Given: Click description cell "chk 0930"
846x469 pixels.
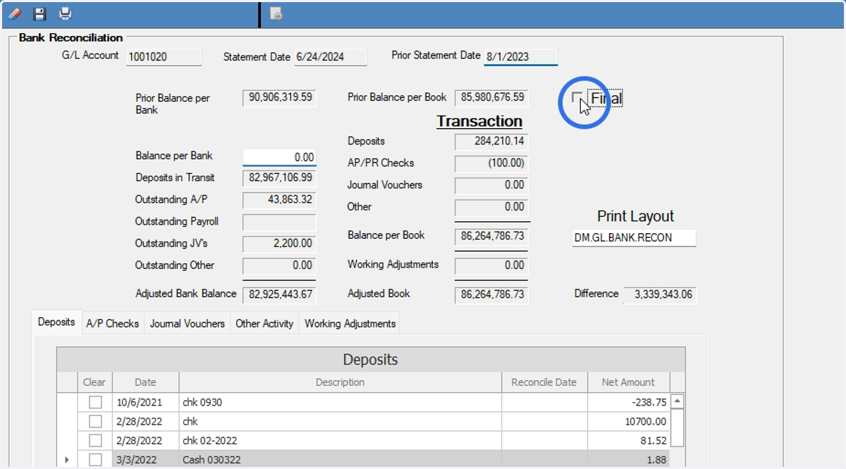Looking at the screenshot, I should tap(340, 402).
